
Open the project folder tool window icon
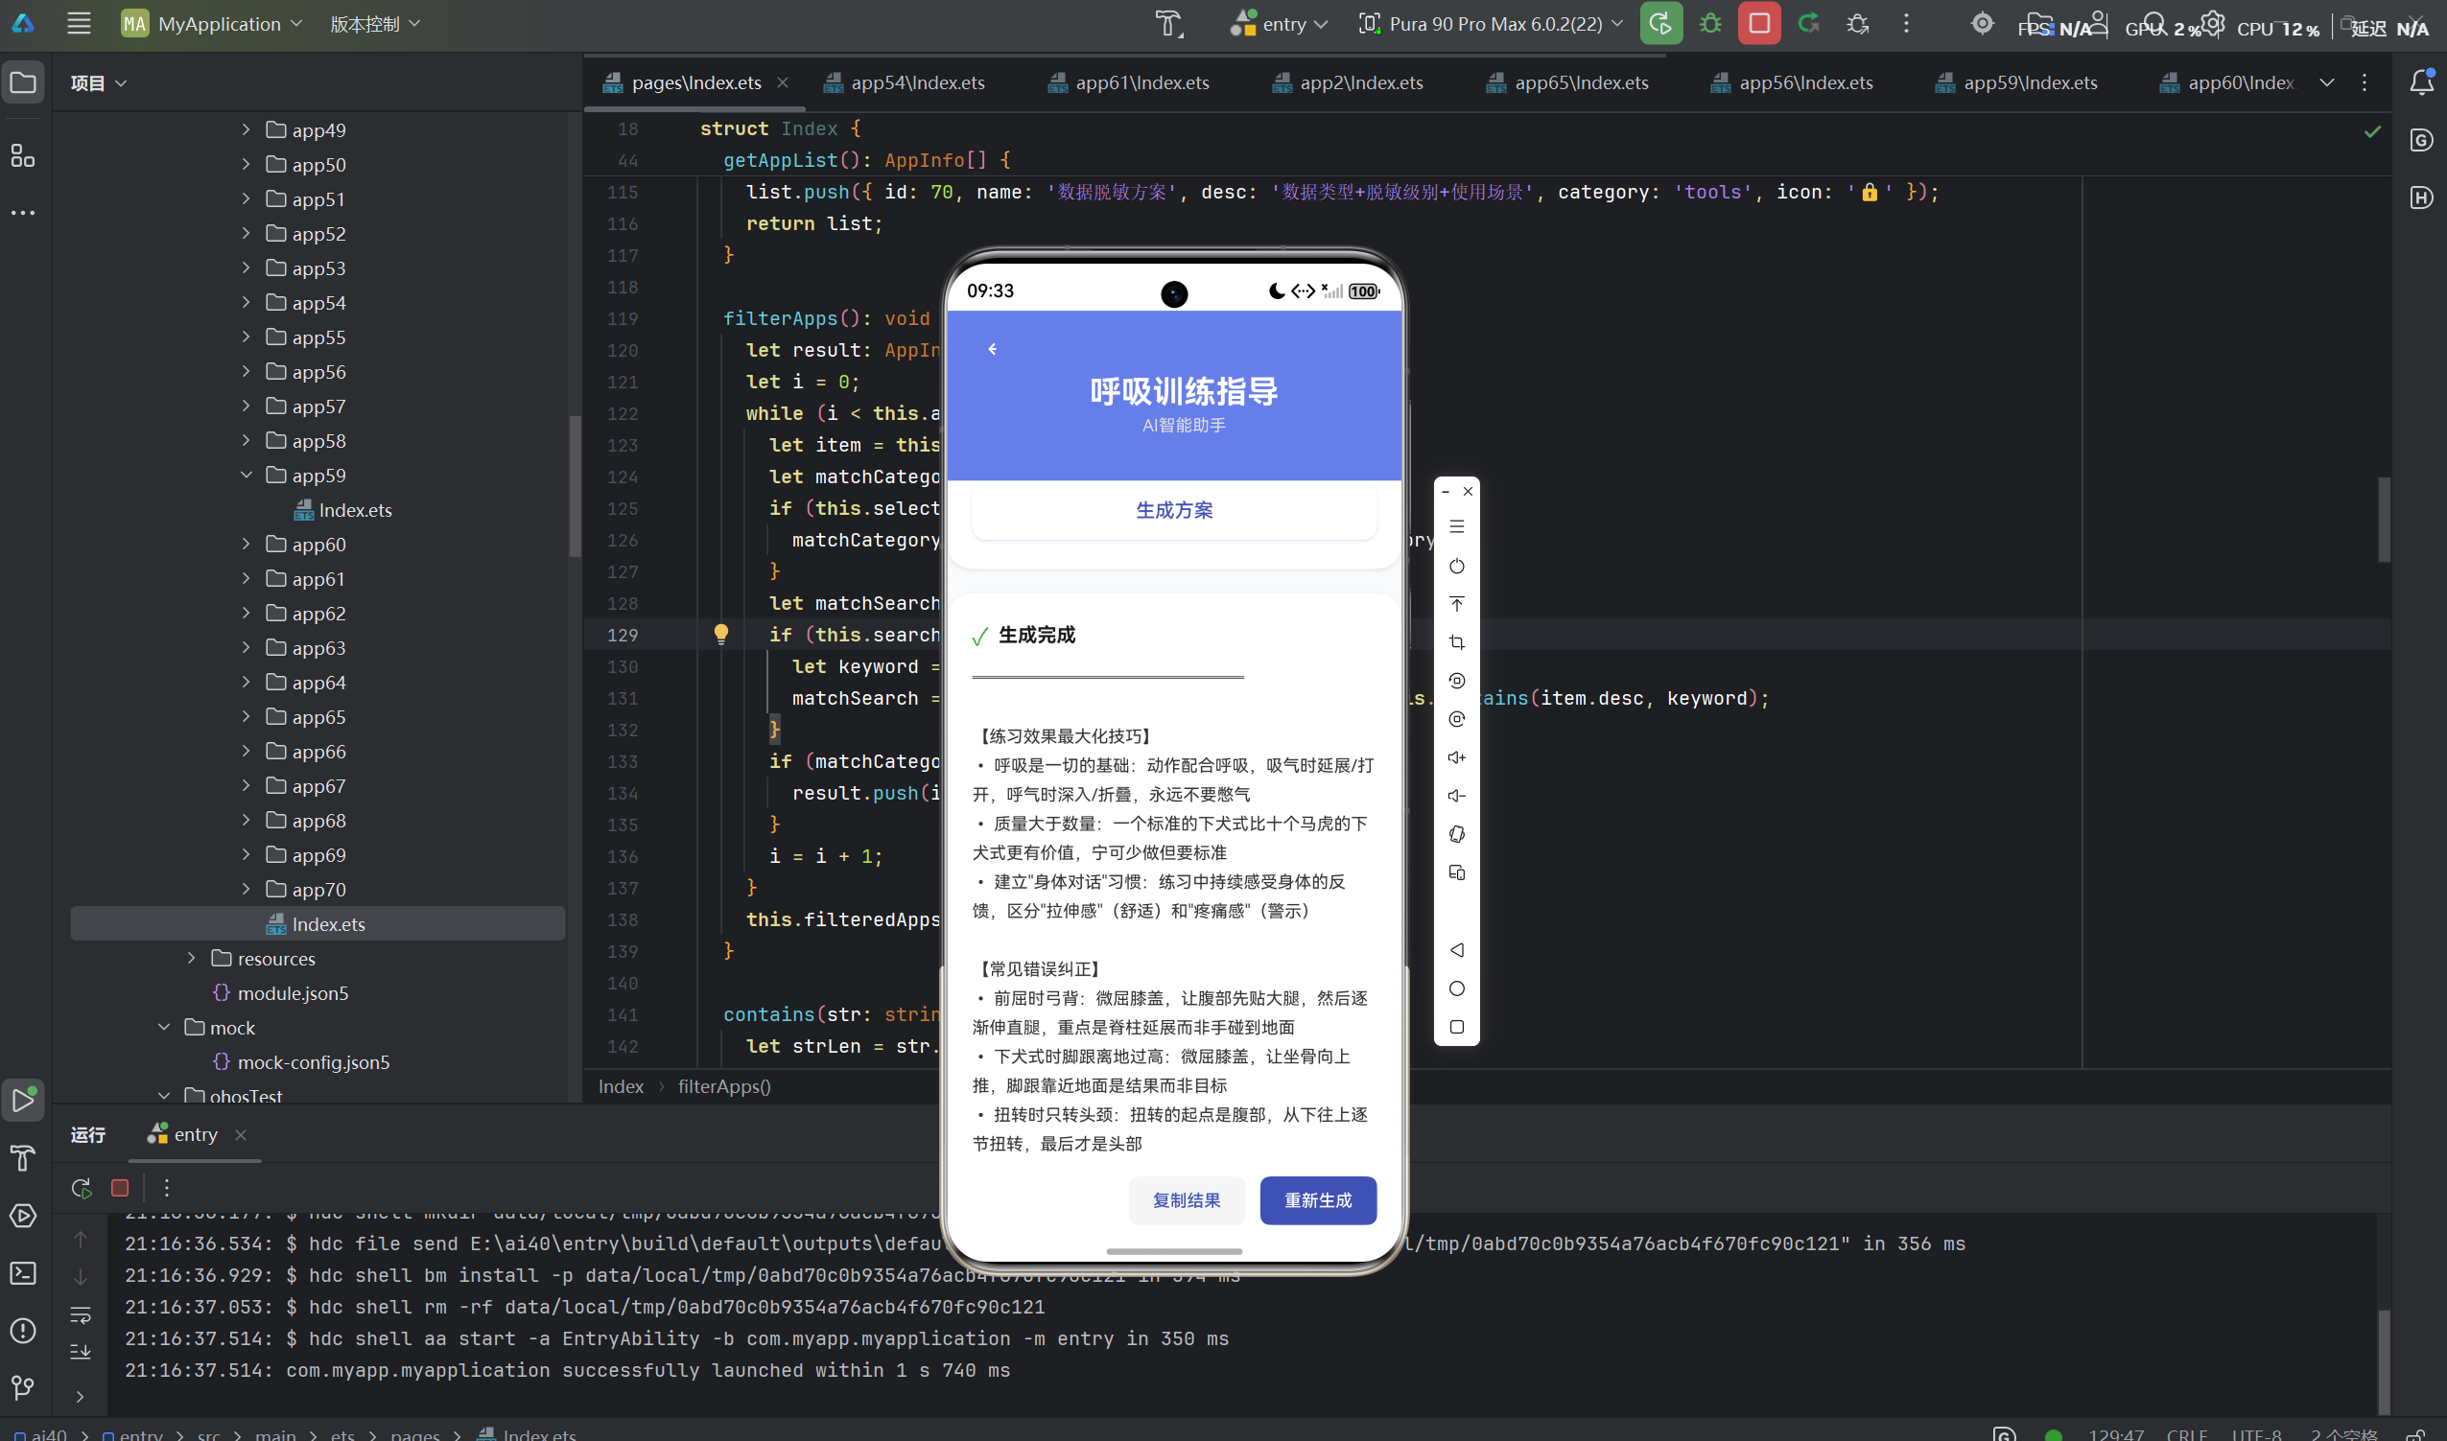23,82
